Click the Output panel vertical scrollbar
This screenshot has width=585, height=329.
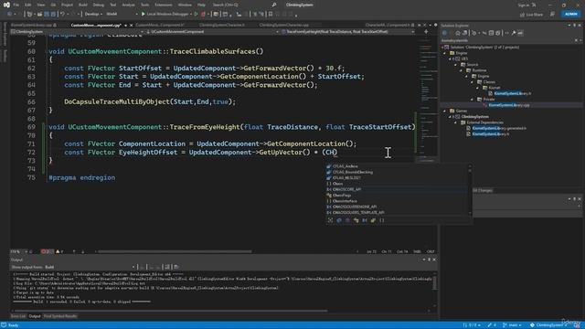tap(434, 282)
